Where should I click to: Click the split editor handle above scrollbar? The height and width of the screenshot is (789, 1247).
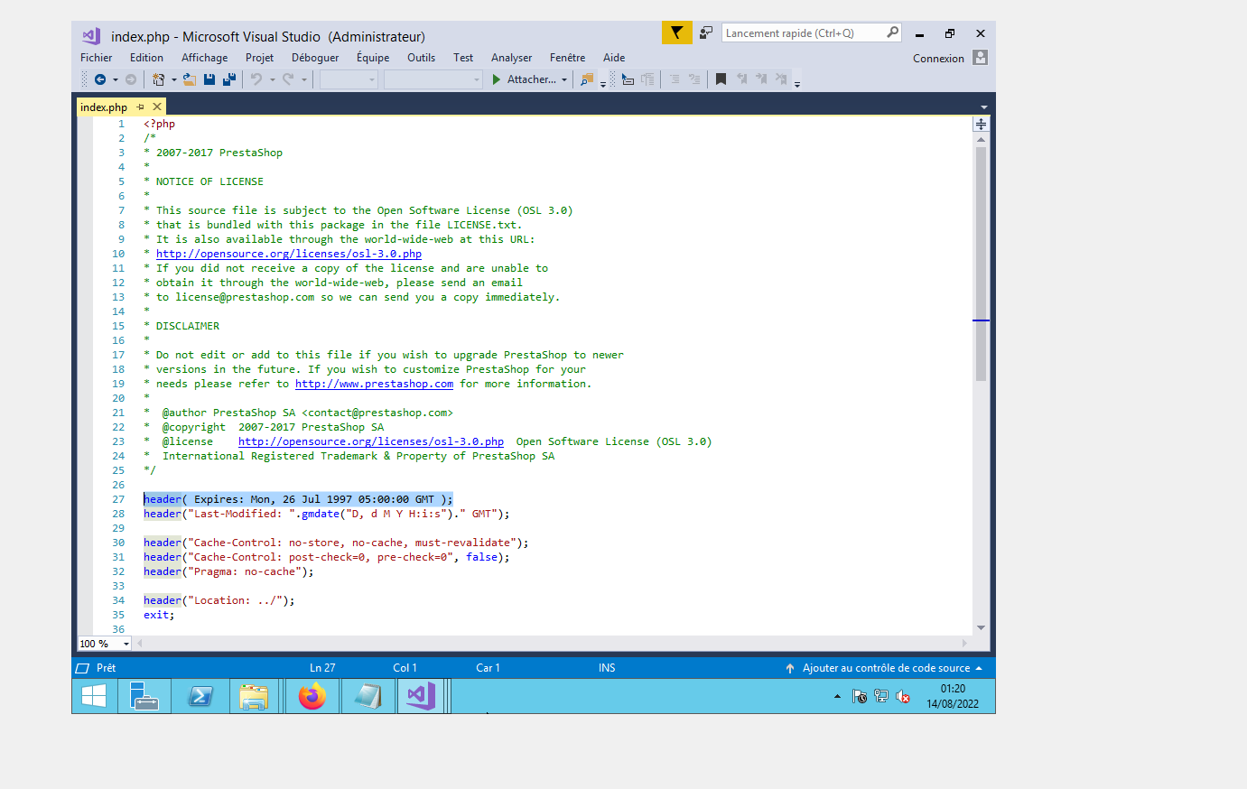981,125
